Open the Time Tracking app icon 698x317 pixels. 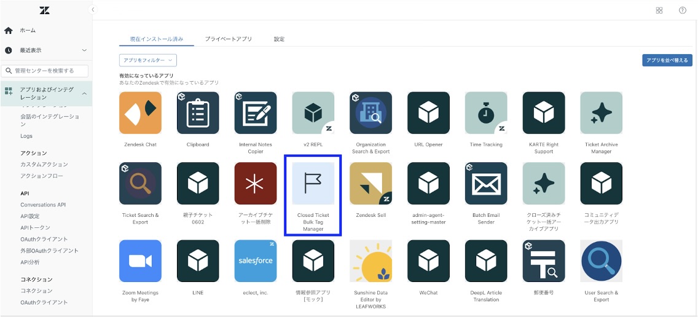pos(486,113)
